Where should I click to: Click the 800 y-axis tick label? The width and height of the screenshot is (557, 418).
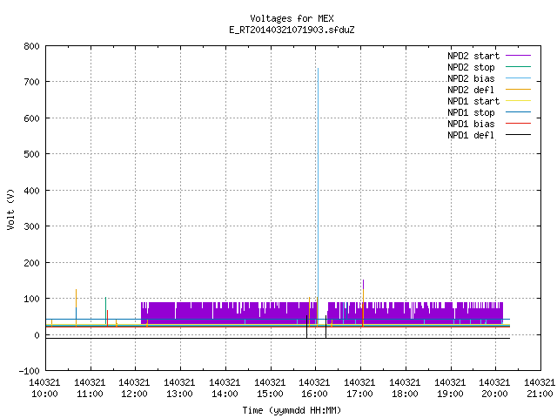coord(31,46)
